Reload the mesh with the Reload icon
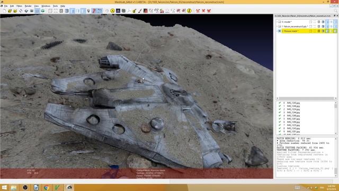Viewport: 339px width, 191px height. (21, 11)
